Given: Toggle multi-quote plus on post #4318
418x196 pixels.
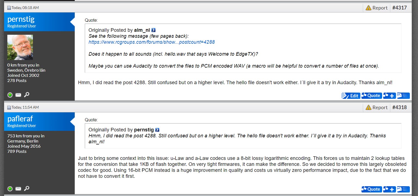Looking at the screenshot, I should [x=389, y=189].
